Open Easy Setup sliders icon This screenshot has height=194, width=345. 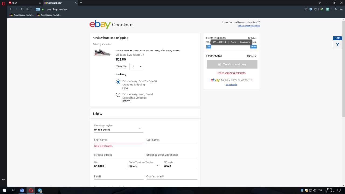341,9
